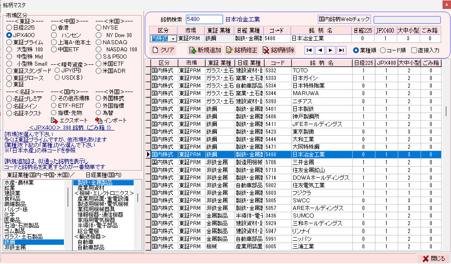Select the NASDAQ market option
Image resolution: width=451 pixels, height=264 pixels.
98,42
